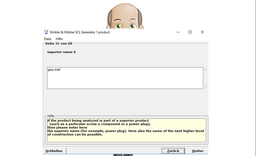The height and width of the screenshot is (156, 256).
Task: Click the Hilfe group box label
Action: 51,116
